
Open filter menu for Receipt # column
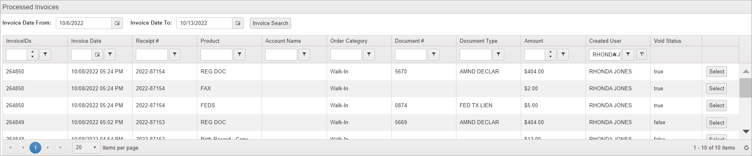click(175, 54)
